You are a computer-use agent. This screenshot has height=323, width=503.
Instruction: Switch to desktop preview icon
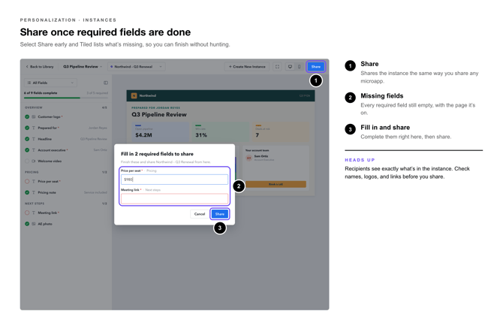[290, 67]
